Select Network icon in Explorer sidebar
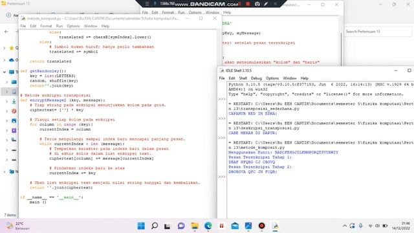 pos(12,172)
